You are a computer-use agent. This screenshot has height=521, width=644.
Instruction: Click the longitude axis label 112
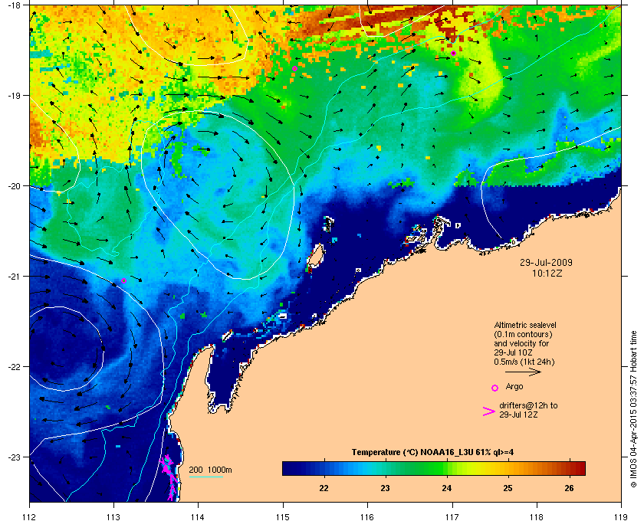click(30, 516)
